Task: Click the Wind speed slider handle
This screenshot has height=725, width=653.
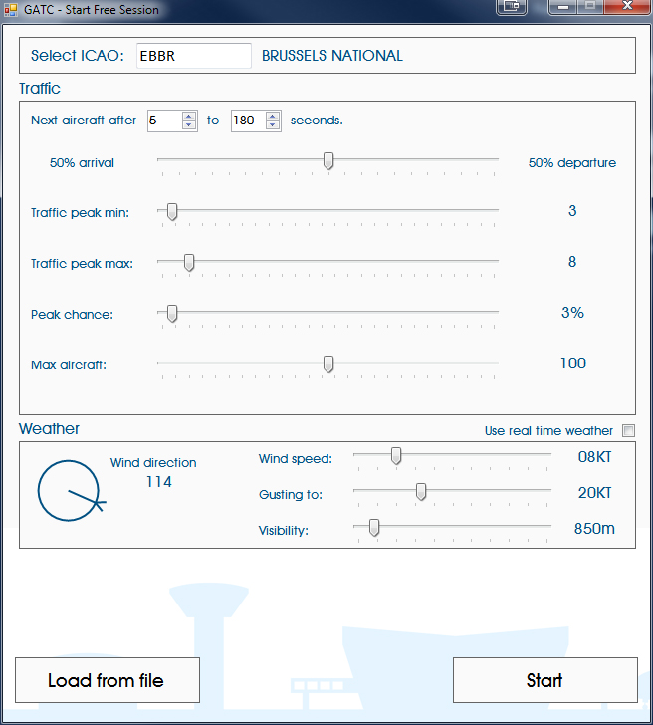Action: [x=396, y=456]
